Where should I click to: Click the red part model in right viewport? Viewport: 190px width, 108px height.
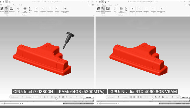137,58
